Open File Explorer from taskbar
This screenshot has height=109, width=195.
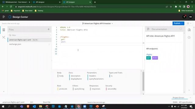click(x=41, y=106)
